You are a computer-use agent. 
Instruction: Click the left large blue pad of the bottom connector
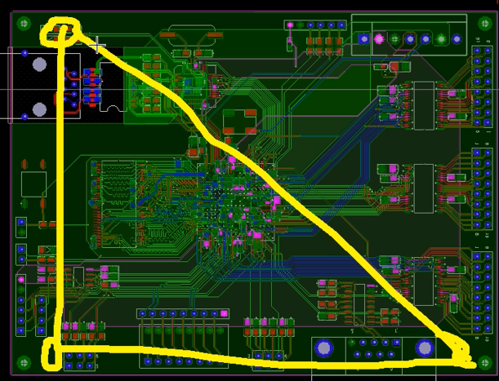click(x=325, y=348)
